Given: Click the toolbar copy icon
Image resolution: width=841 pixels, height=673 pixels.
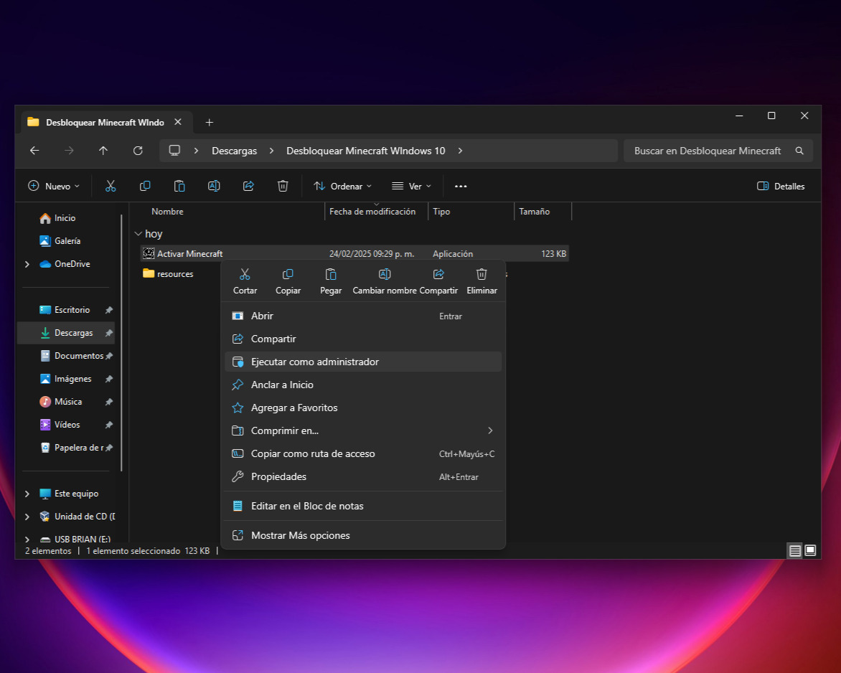Looking at the screenshot, I should click(x=145, y=186).
